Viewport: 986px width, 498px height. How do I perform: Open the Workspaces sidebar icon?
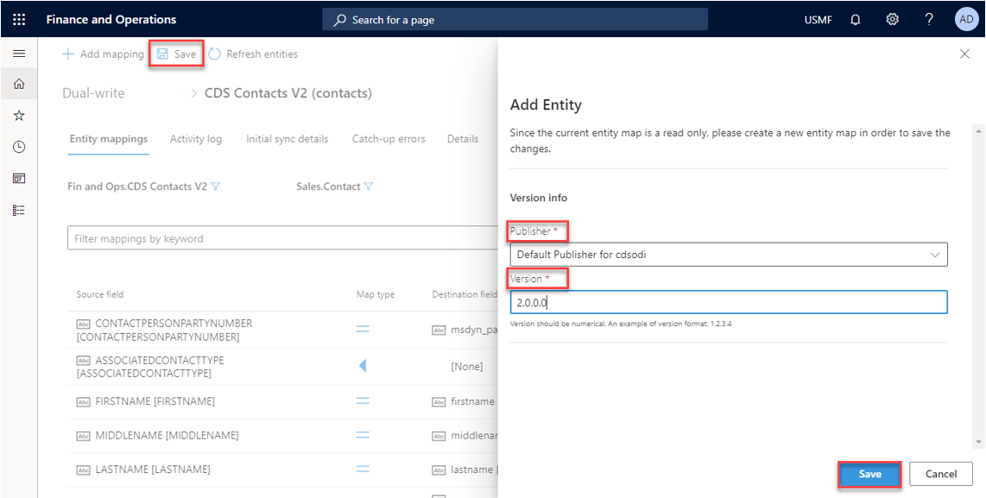coord(19,178)
